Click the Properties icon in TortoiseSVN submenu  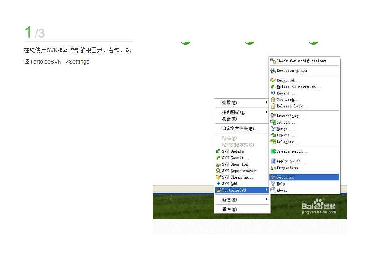coord(273,168)
